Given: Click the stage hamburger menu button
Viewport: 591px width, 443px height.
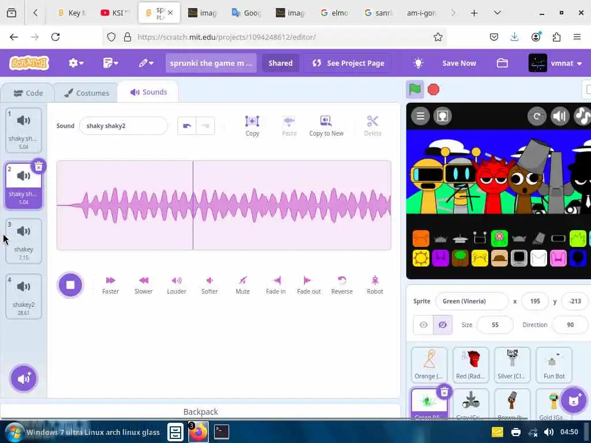Looking at the screenshot, I should pyautogui.click(x=420, y=115).
